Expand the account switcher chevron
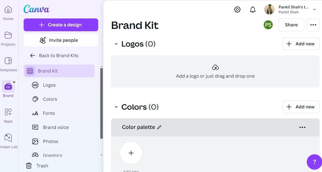Screen dimensions: 322x172 (x=314, y=9)
